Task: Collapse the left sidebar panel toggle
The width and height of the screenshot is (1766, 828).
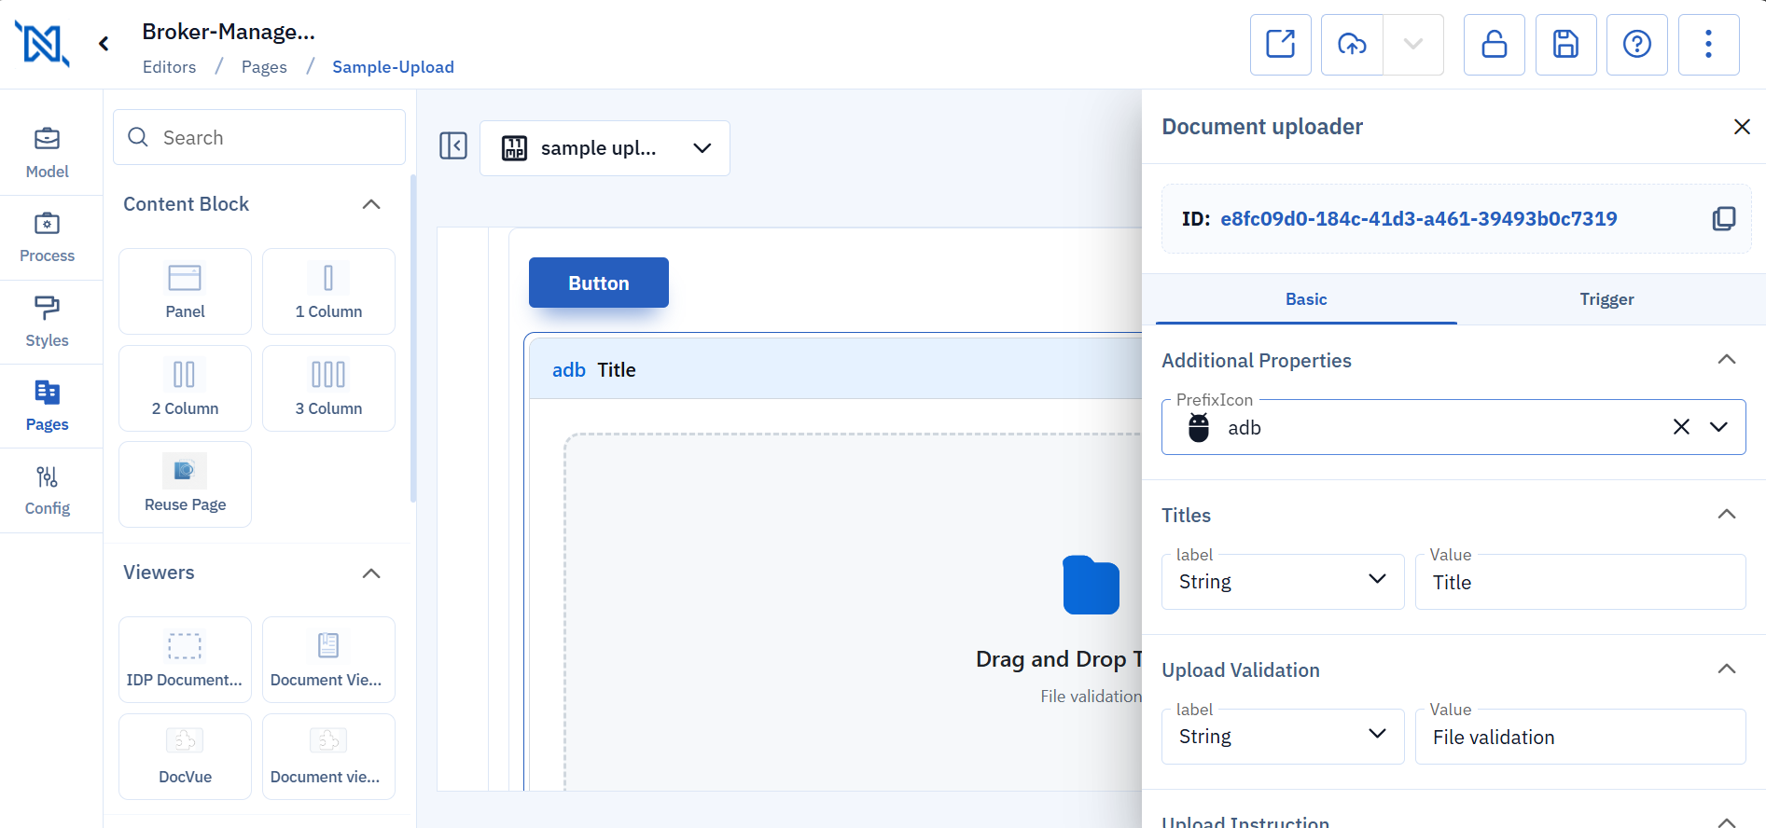Action: coord(453,146)
